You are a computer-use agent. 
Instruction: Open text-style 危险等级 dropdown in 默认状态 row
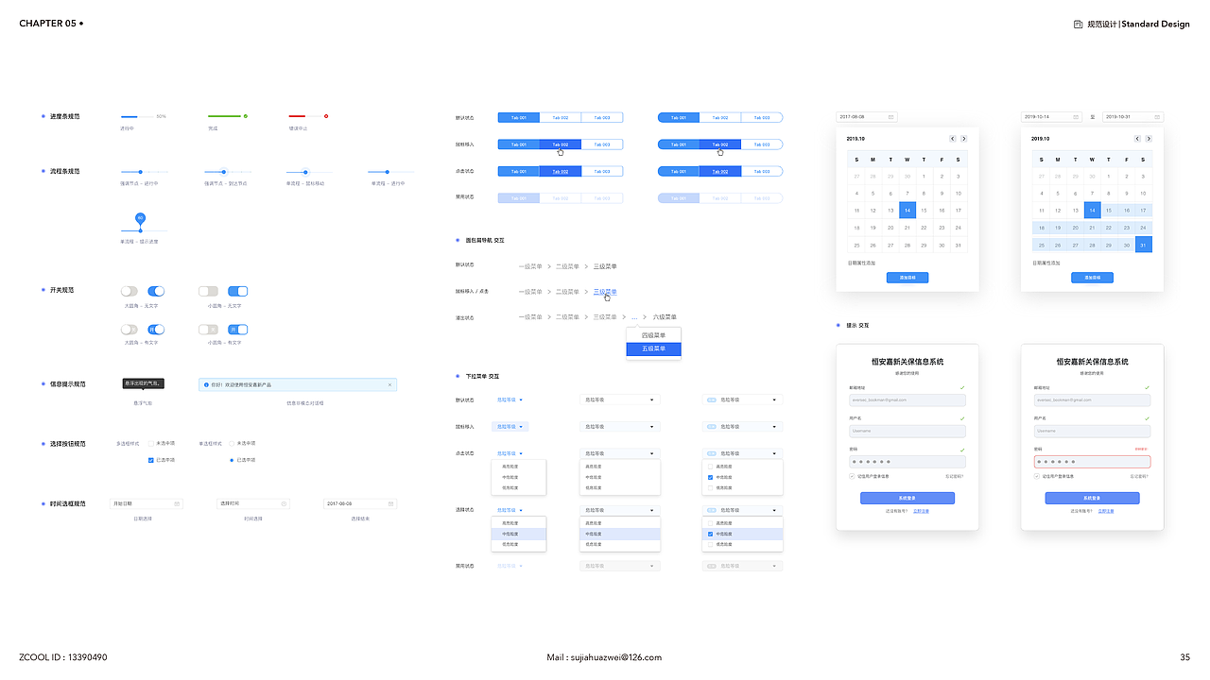pos(510,399)
